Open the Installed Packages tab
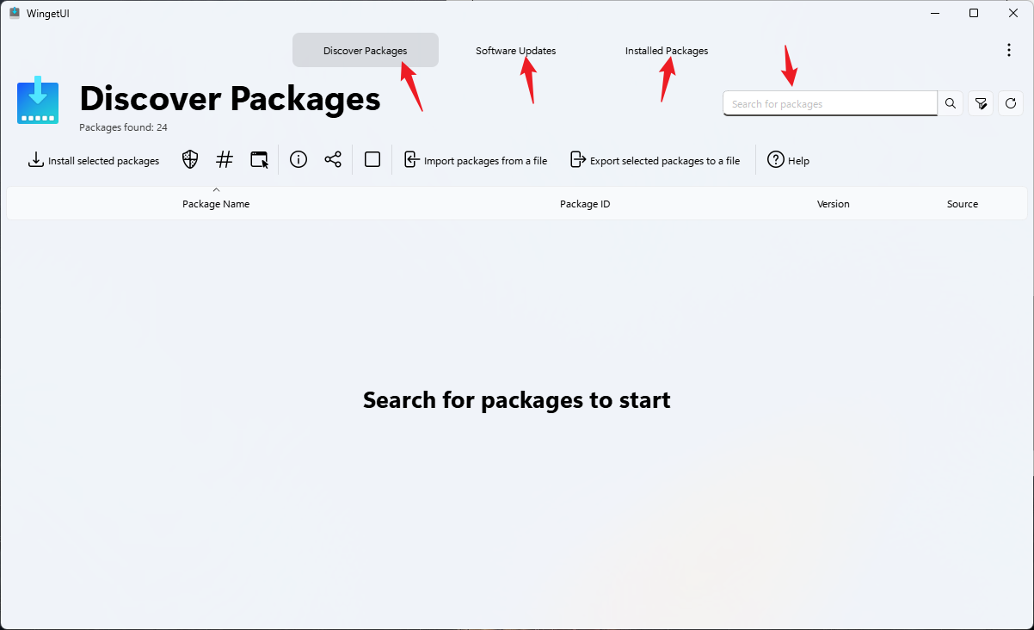Viewport: 1034px width, 630px height. pos(666,51)
